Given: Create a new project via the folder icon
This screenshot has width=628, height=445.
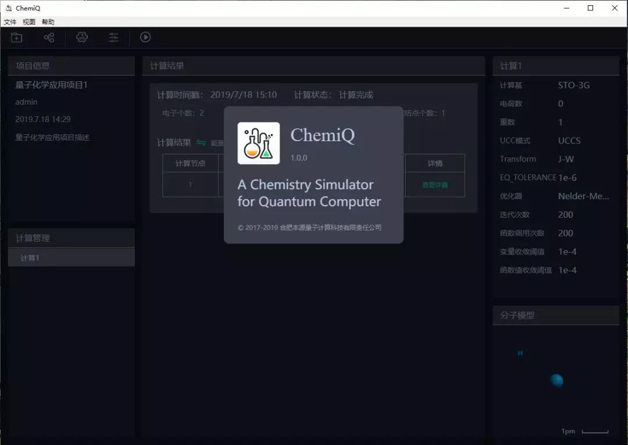Looking at the screenshot, I should tap(16, 37).
